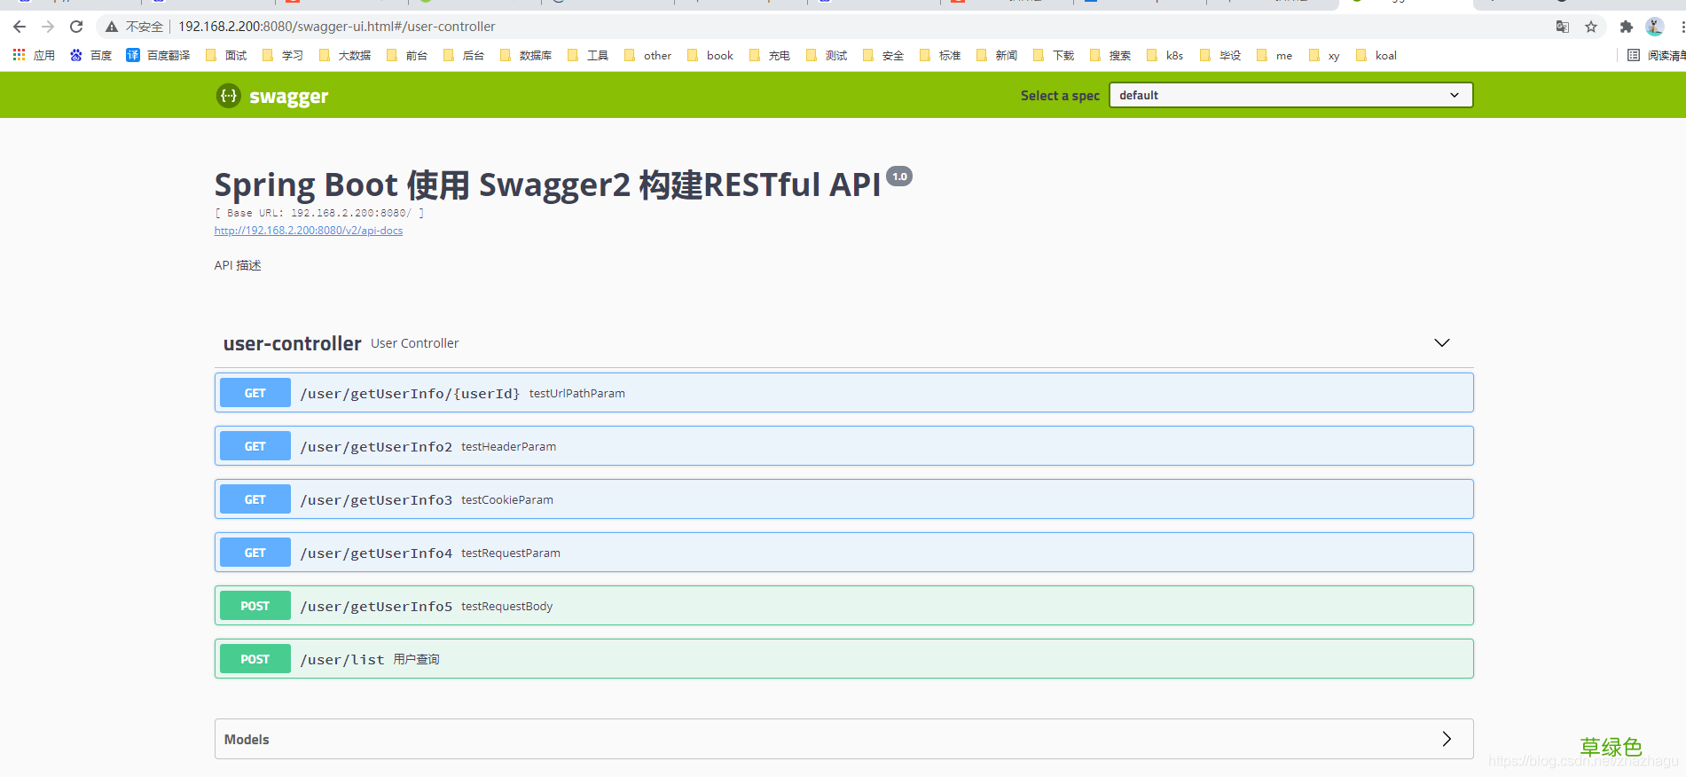Expand GET /user/getUserInfo3 testCookieParam operation
Image resolution: width=1686 pixels, height=777 pixels.
point(843,499)
